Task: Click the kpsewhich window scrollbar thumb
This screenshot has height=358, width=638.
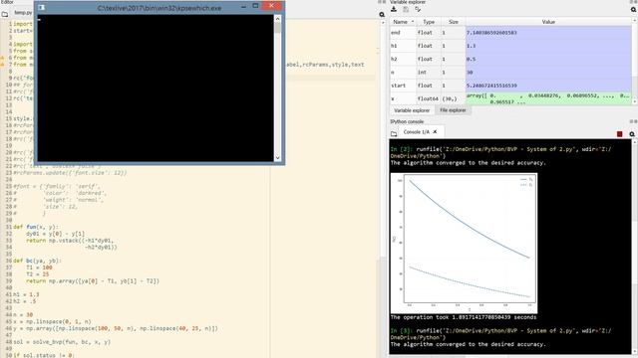Action: [x=277, y=28]
